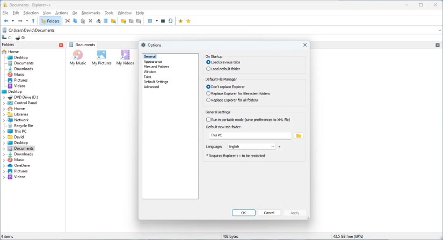Screen dimensions: 443x240
Task: Select the My Music shortcut
Action: [x=78, y=57]
